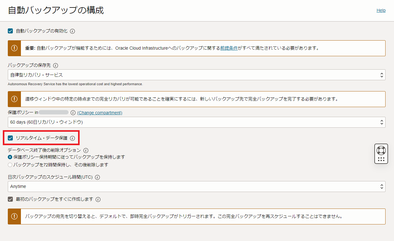
Task: Click the Help link
Action: [x=381, y=10]
